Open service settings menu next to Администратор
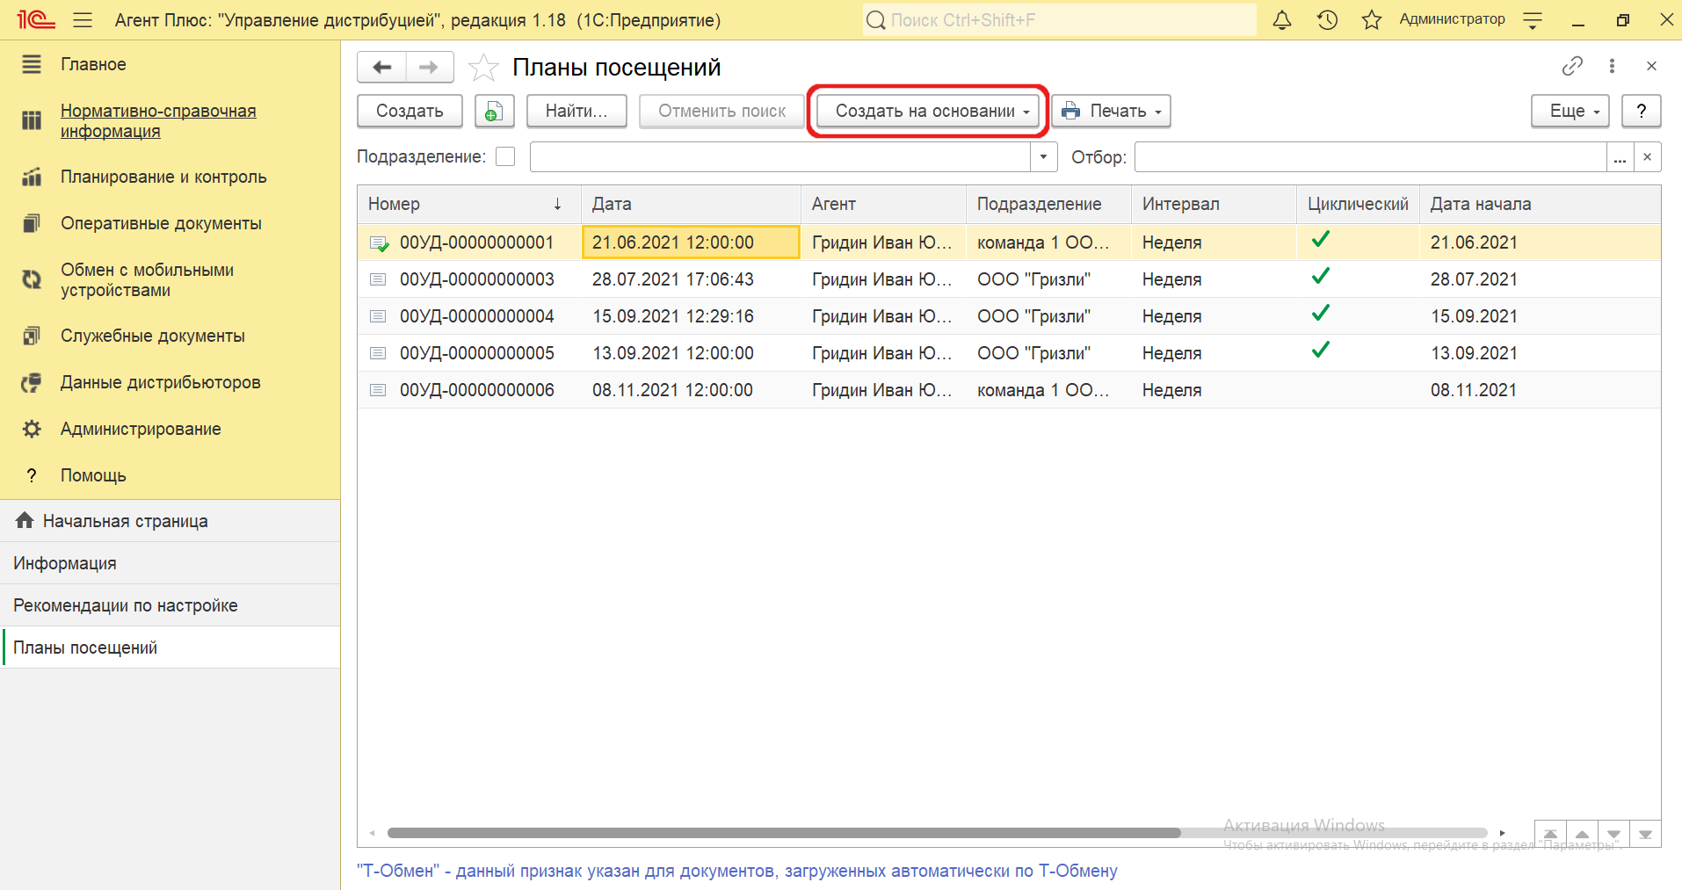The image size is (1682, 890). pyautogui.click(x=1533, y=20)
